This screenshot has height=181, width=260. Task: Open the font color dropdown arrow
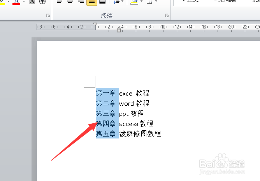pyautogui.click(x=24, y=2)
